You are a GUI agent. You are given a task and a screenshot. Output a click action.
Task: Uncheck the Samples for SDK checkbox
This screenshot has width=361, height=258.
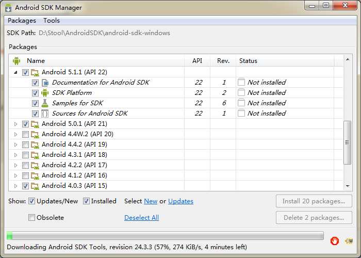click(x=35, y=103)
